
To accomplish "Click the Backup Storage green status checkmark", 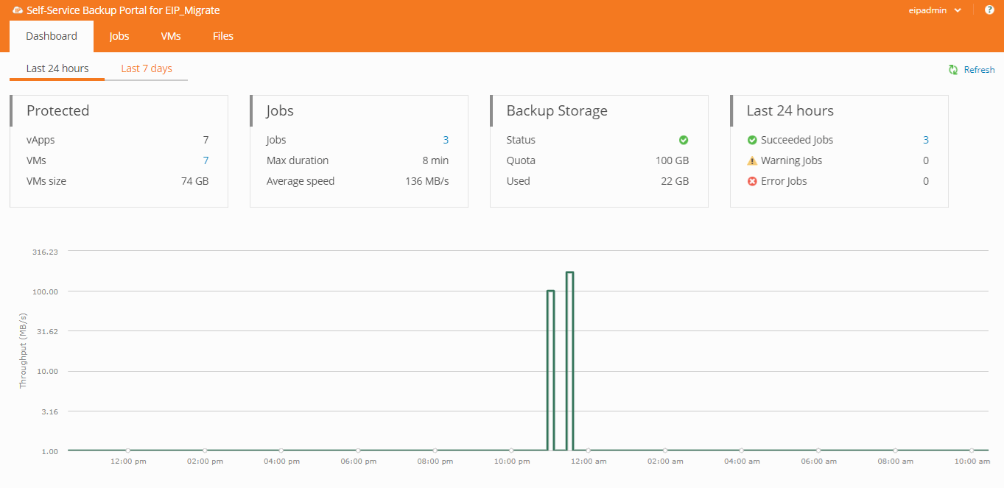I will click(x=683, y=140).
